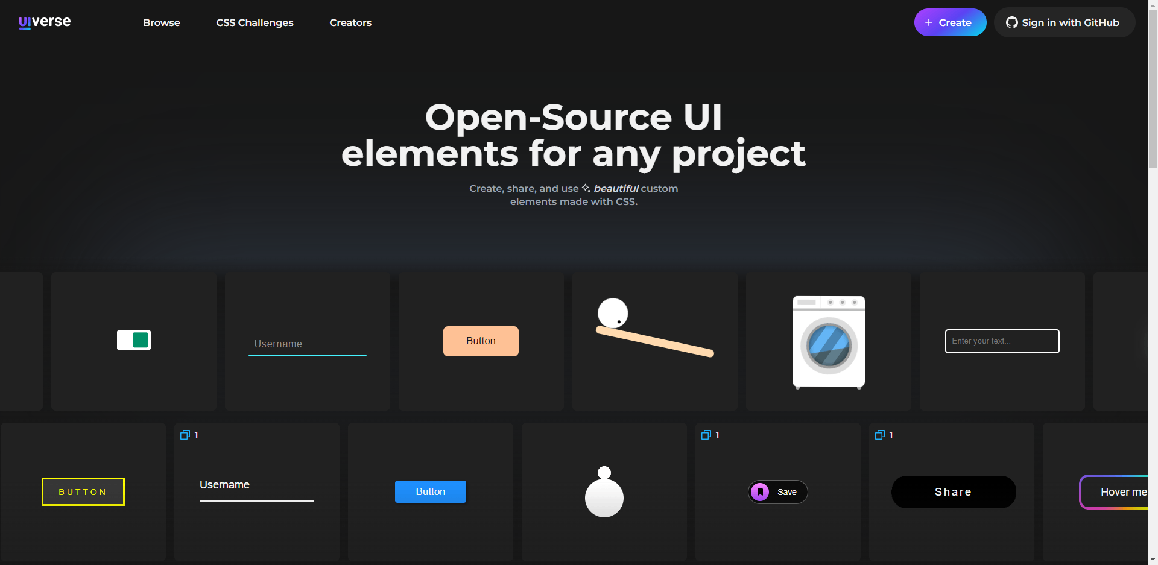Screen dimensions: 1158x565
Task: Click the Save bookmark button
Action: [778, 492]
